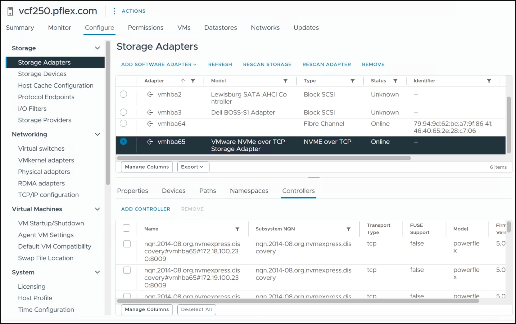Click the adapters table horizontal scrollbar
This screenshot has width=516, height=324.
point(264,158)
